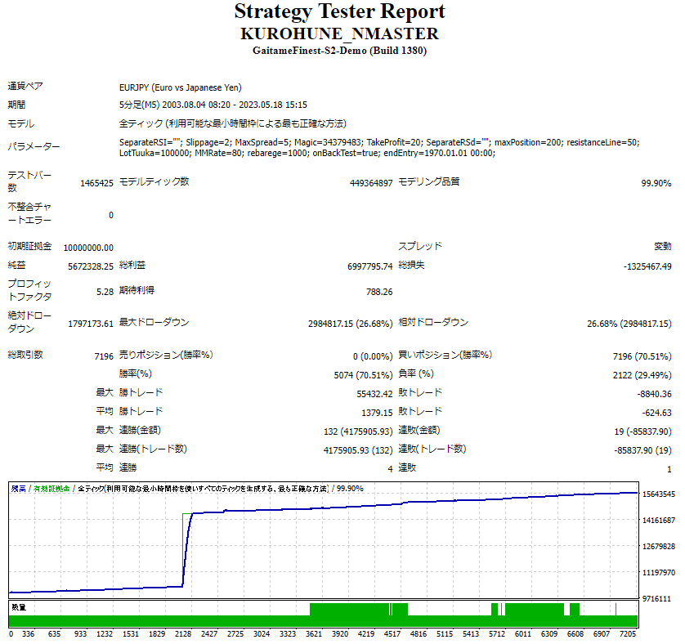The image size is (685, 644).
Task: Click x-axis tick label 5712
Action: pos(497,634)
